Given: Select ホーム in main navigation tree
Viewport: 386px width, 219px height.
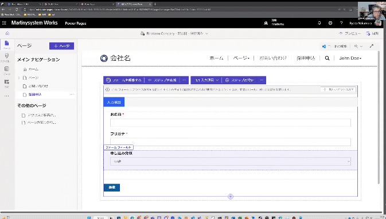Looking at the screenshot, I should click(x=33, y=69).
